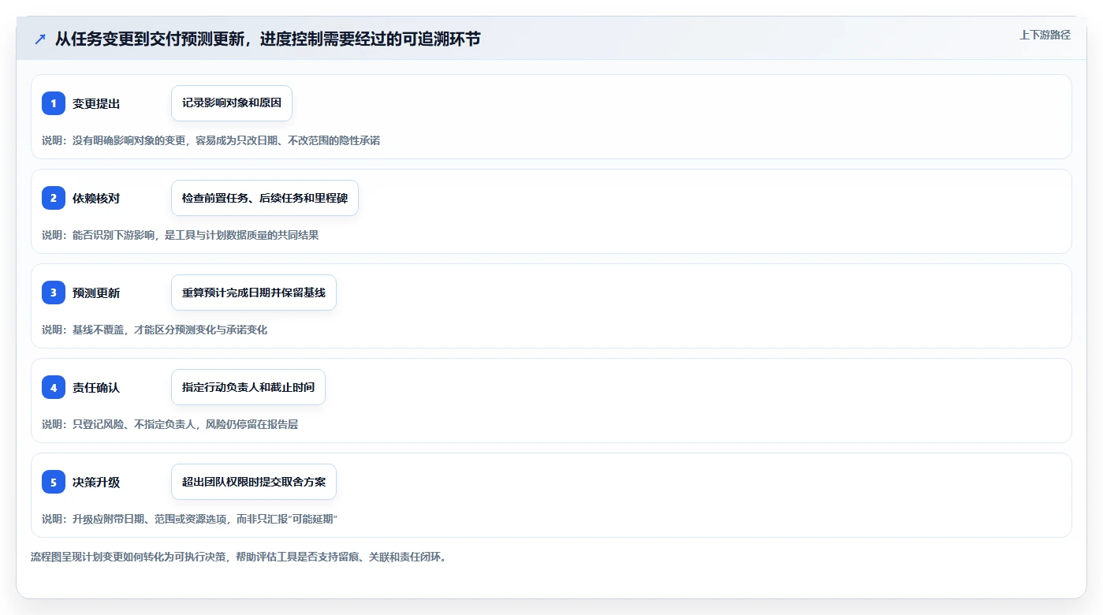Select the 变更提出 step title

(x=96, y=103)
